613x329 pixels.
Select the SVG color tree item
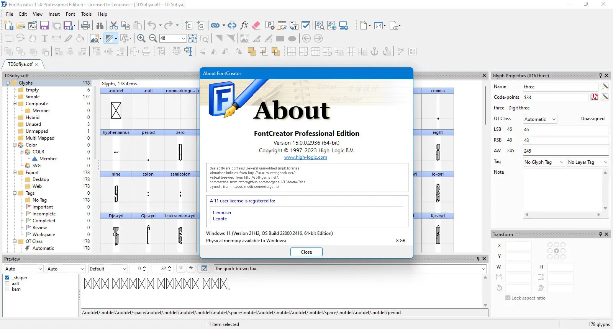pos(36,166)
